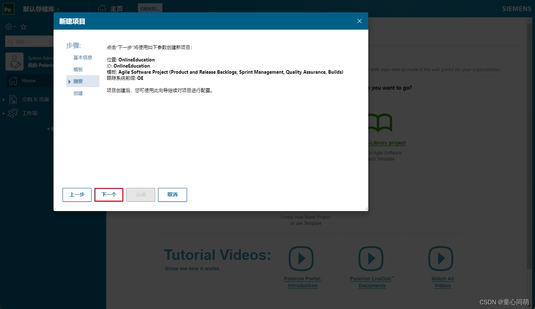535x309 pixels.
Task: Click the System Admin user avatar
Action: pos(14,61)
